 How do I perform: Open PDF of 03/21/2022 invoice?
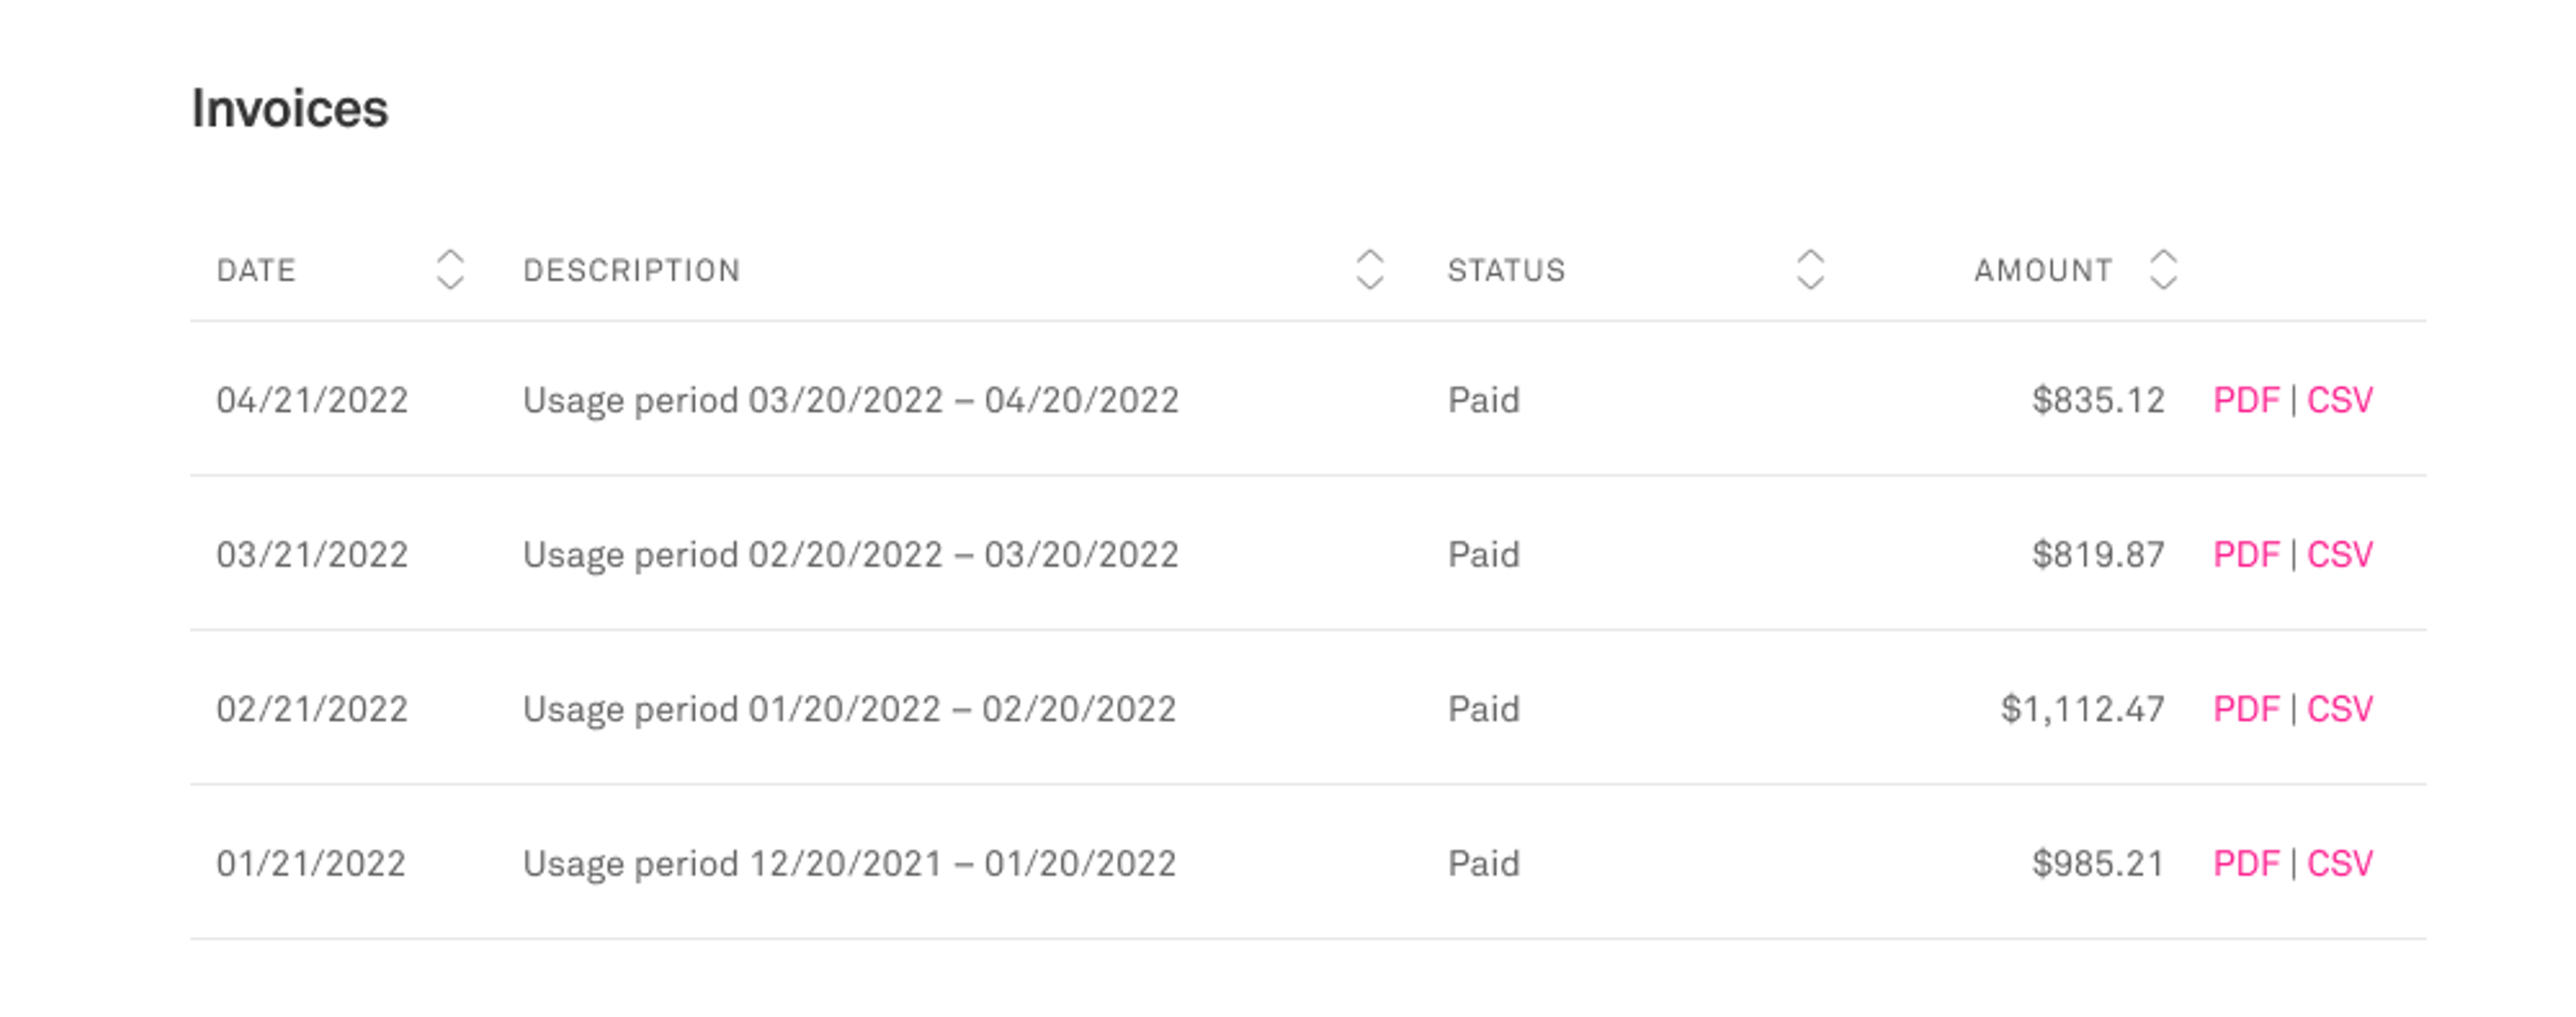pyautogui.click(x=2245, y=554)
